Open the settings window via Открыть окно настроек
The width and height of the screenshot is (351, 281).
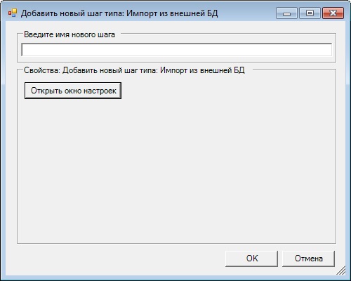(73, 91)
